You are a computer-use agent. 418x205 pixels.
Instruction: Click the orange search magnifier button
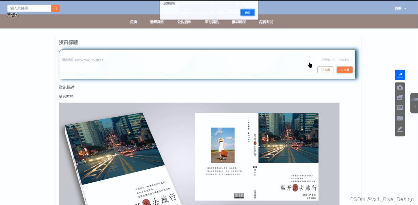[x=56, y=8]
